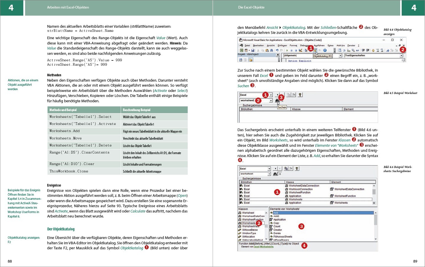This screenshot has height=267, width=425.
Task: Click the undo arrow in the VBA toolbar
Action: [x=277, y=50]
